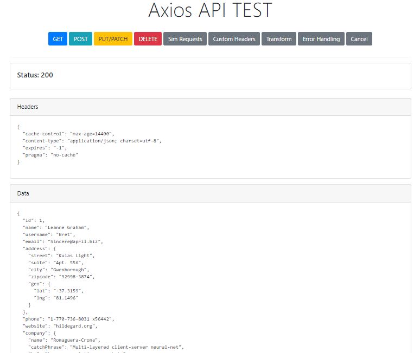Viewport: 420px width, 353px height.
Task: Click the Transform button
Action: (x=279, y=39)
